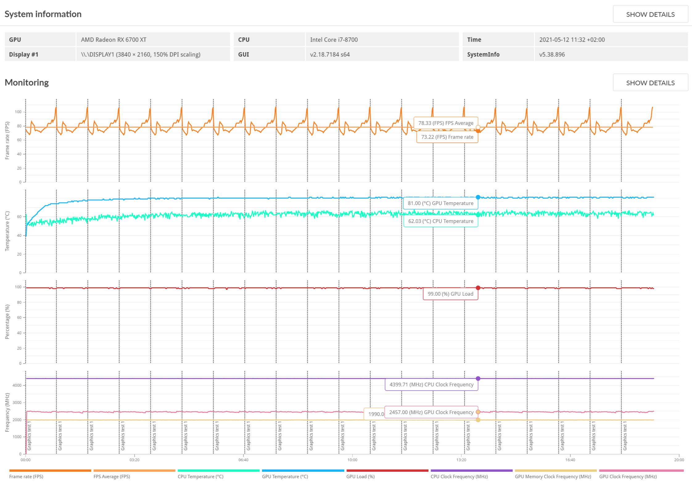
Task: Click the 4399.71 MHz CPU Clock Frequency tooltip
Action: (x=431, y=384)
